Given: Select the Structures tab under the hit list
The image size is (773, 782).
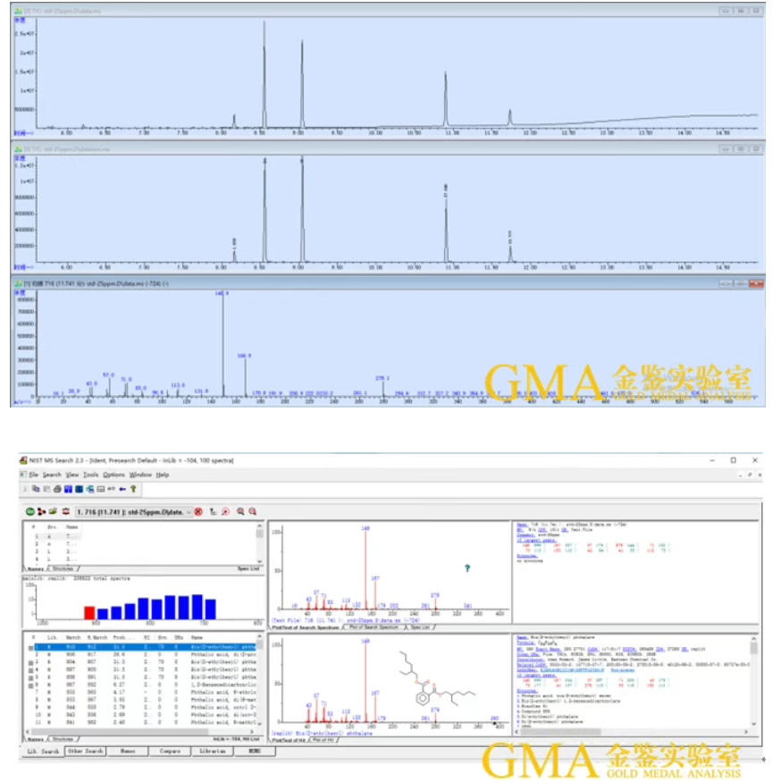Looking at the screenshot, I should (64, 739).
